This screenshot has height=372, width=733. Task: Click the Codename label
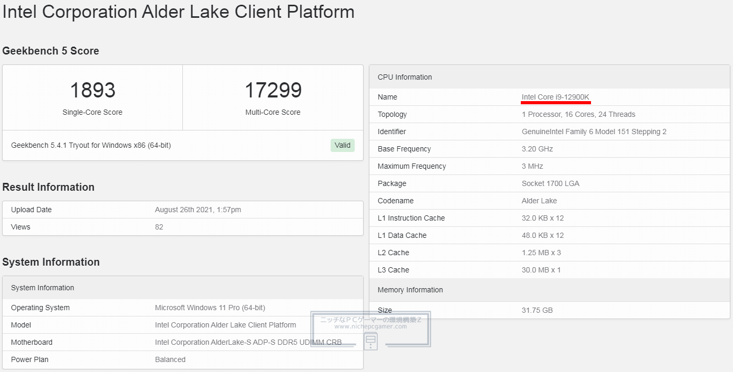[396, 201]
